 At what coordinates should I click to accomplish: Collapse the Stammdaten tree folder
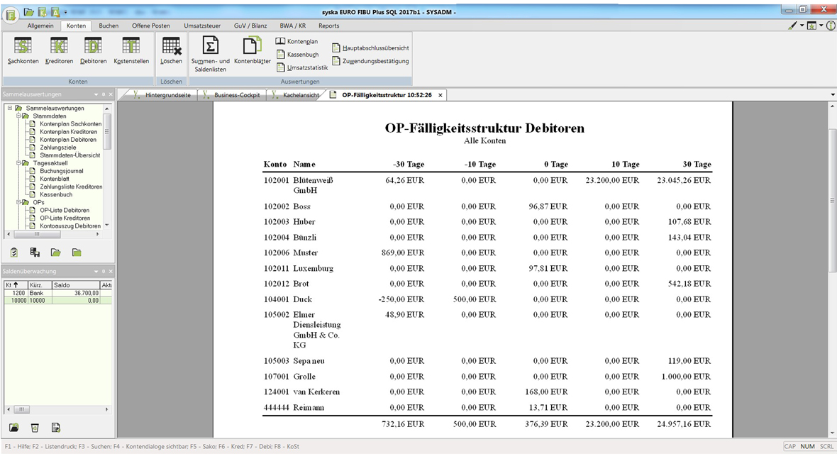click(19, 116)
